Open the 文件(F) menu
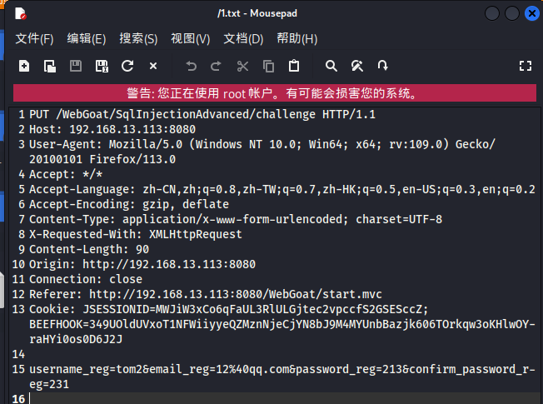 [x=34, y=38]
